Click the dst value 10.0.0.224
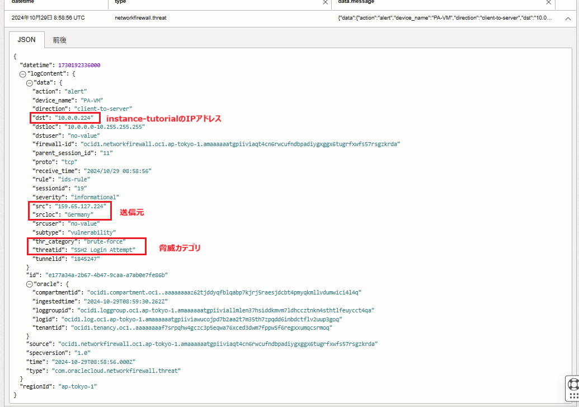Viewport: 579px width, 407px height. pos(74,118)
